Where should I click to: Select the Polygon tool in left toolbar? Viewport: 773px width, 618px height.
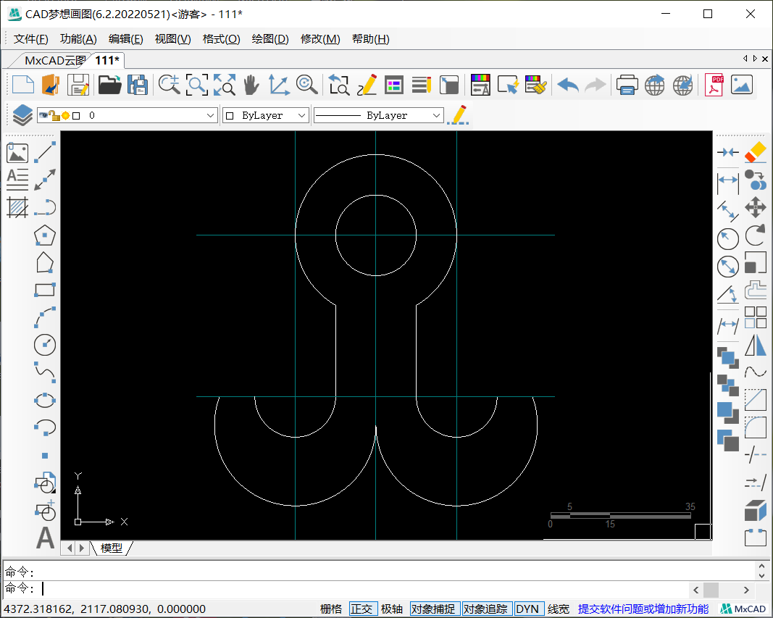click(x=45, y=235)
